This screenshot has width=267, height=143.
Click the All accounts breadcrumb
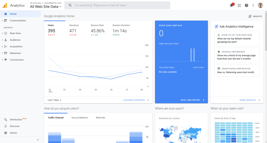[x=35, y=3]
